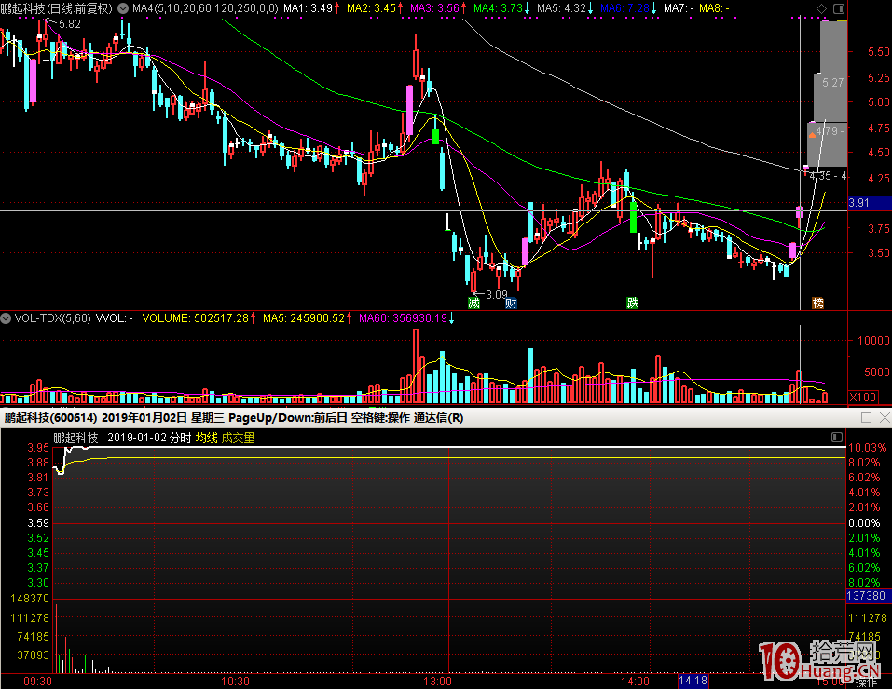Click the 3.91 price label on price axis
This screenshot has width=892, height=689.
click(x=858, y=202)
